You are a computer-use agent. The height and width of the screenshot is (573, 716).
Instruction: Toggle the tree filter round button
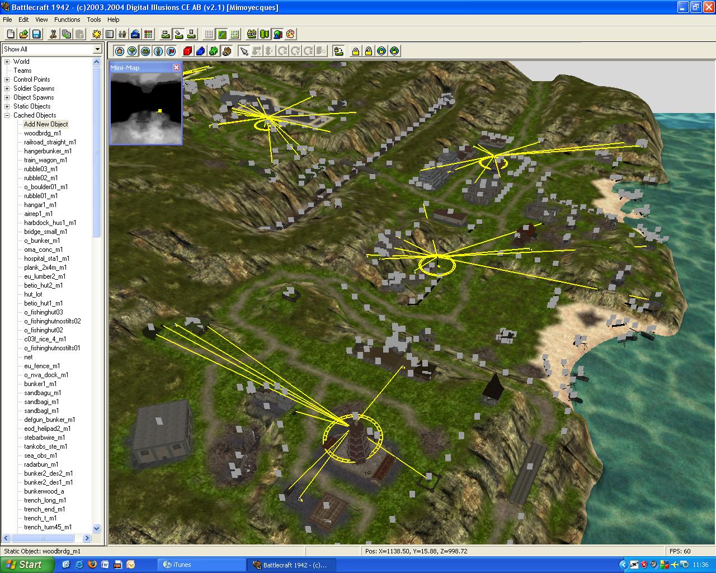point(133,51)
